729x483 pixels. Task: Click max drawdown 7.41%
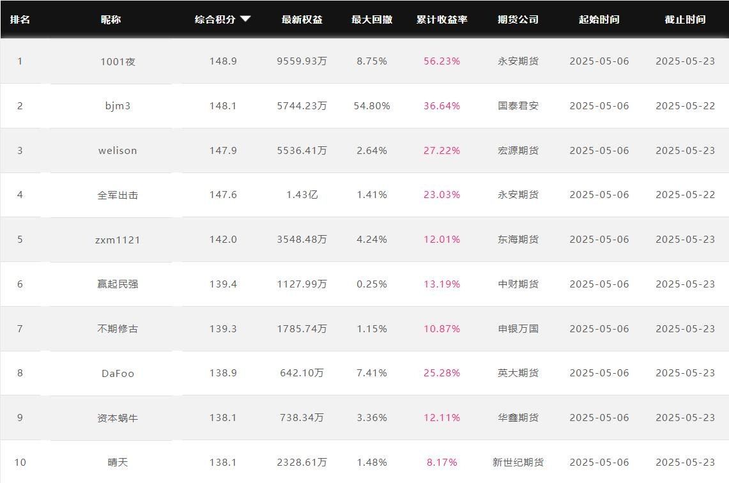pyautogui.click(x=372, y=372)
